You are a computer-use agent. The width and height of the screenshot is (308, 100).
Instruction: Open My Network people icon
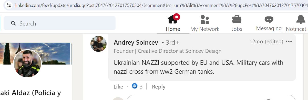(x=205, y=19)
